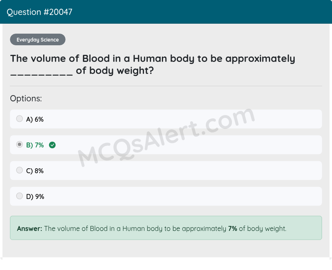This screenshot has height=270, width=332.
Task: Click the blank underscores in the question
Action: 41,72
